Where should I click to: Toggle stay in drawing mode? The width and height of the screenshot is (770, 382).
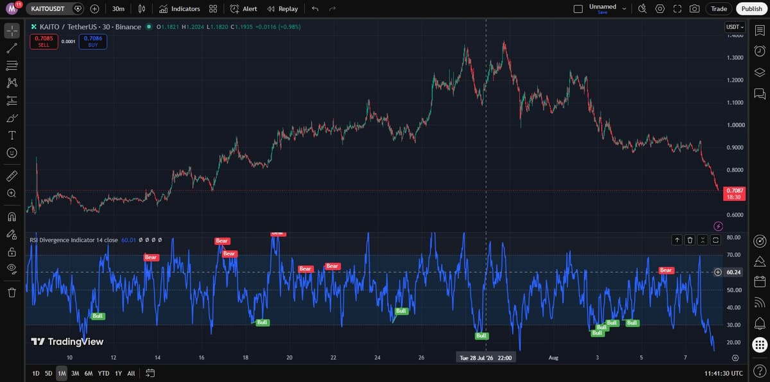tap(12, 234)
